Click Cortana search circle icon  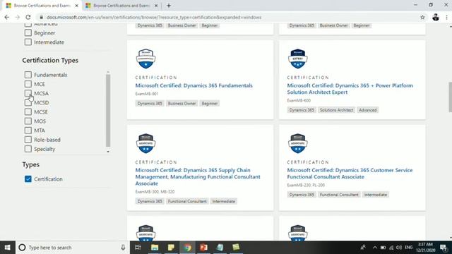(22, 248)
